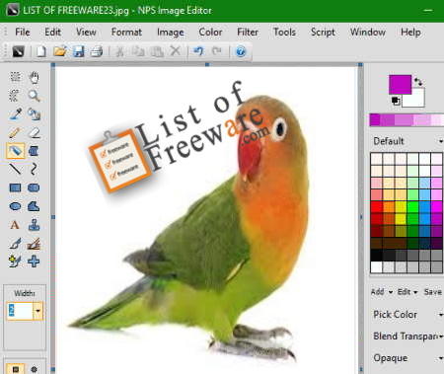The height and width of the screenshot is (374, 444).
Task: Reset default black and white colors icon
Action: [396, 101]
